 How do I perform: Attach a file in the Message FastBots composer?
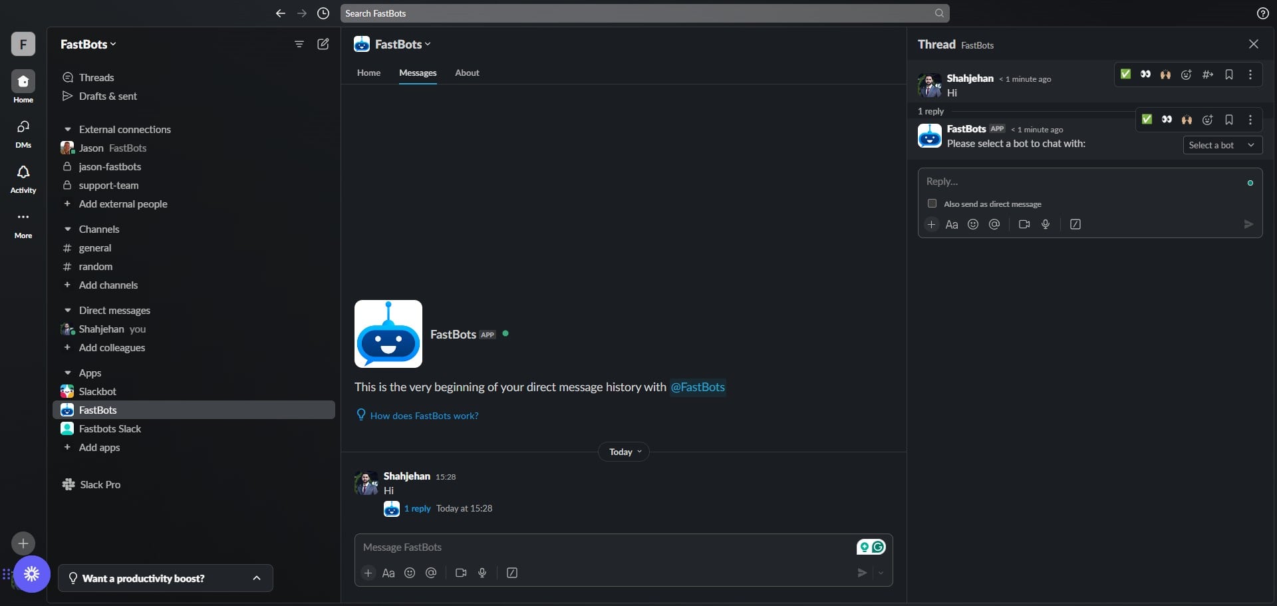point(368,573)
